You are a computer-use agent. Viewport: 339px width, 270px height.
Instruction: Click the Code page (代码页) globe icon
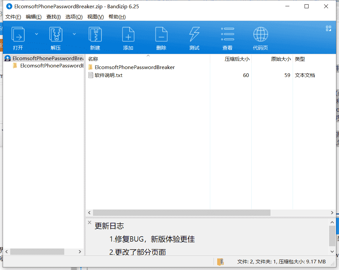261,34
